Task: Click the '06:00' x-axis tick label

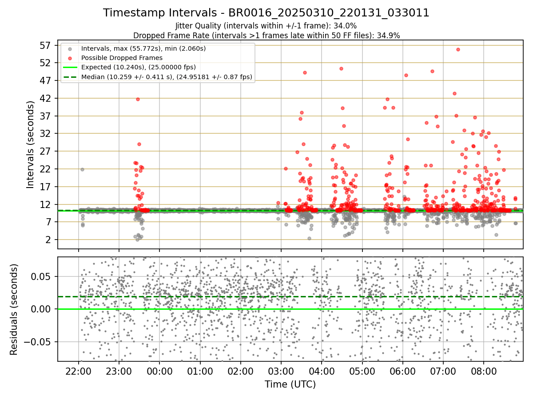Action: tap(402, 371)
